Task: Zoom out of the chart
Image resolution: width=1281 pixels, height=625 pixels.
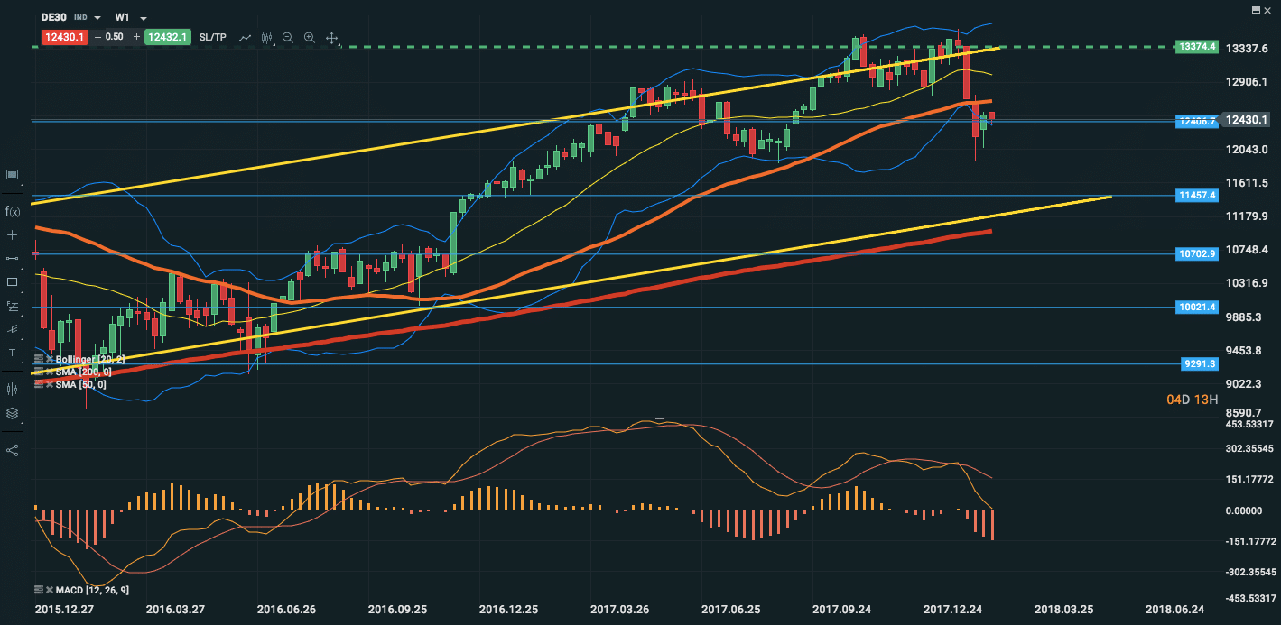Action: pos(288,38)
